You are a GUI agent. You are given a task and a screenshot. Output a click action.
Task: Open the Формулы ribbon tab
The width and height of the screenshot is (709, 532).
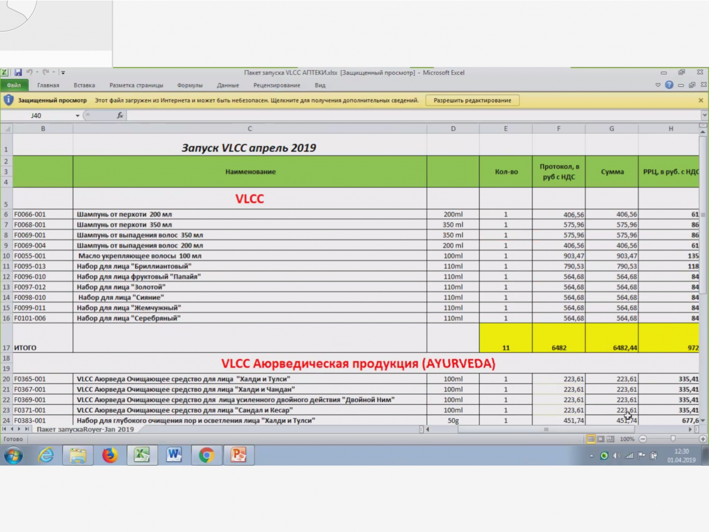point(190,85)
